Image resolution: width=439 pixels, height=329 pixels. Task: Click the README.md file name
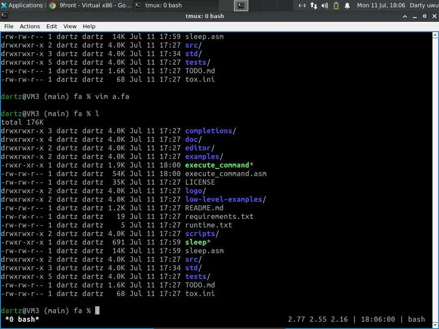(x=204, y=208)
